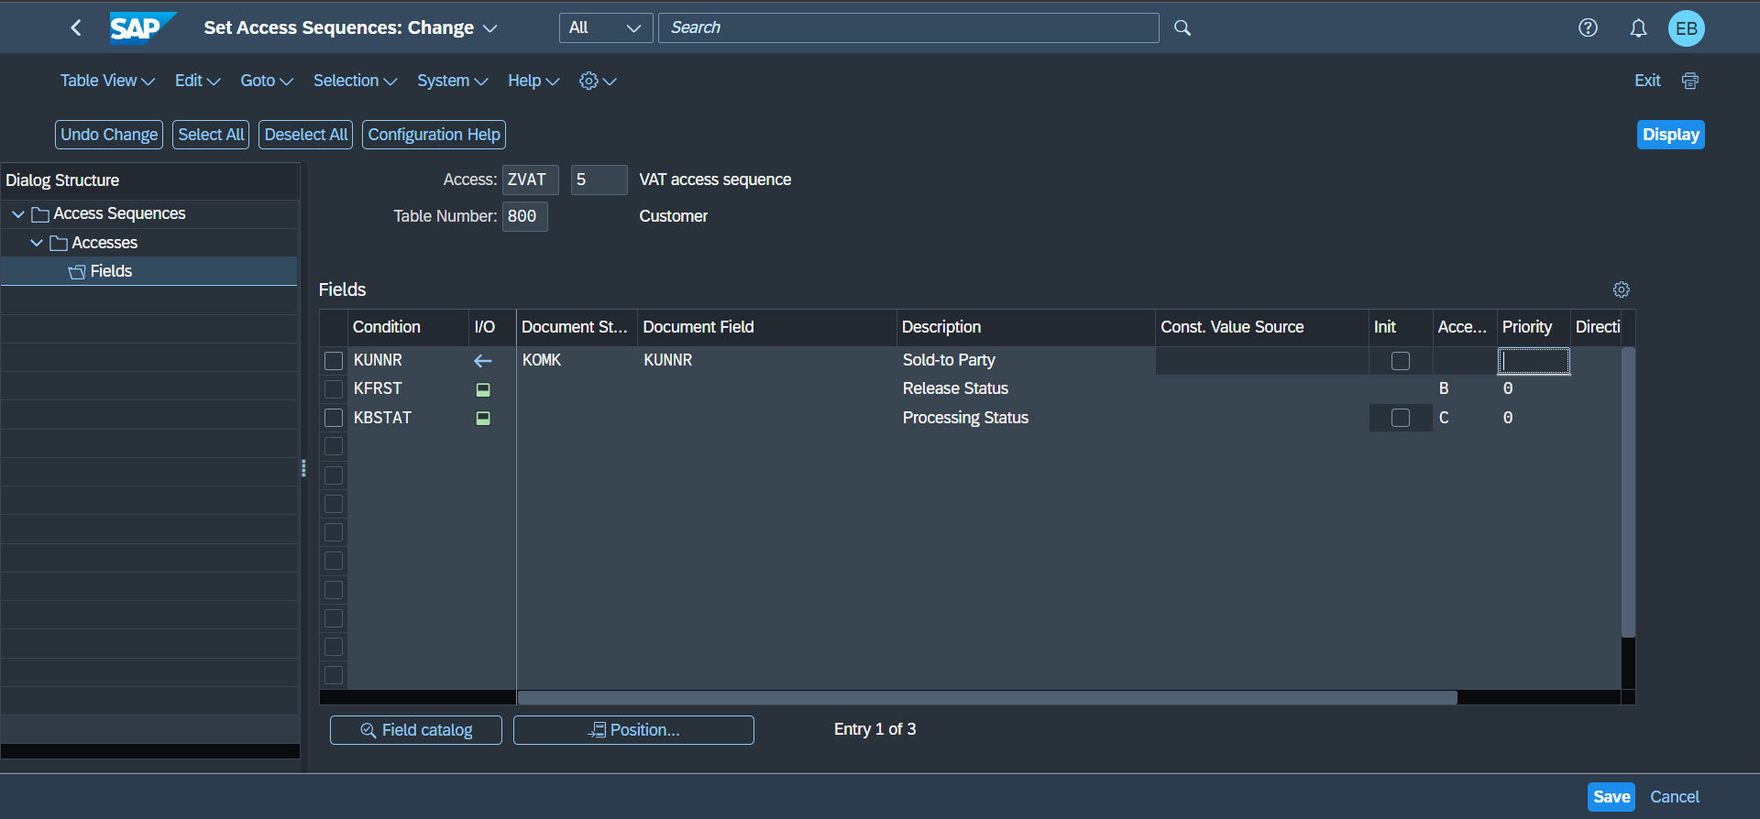Open the EB user profile avatar
The image size is (1760, 819).
(x=1687, y=28)
